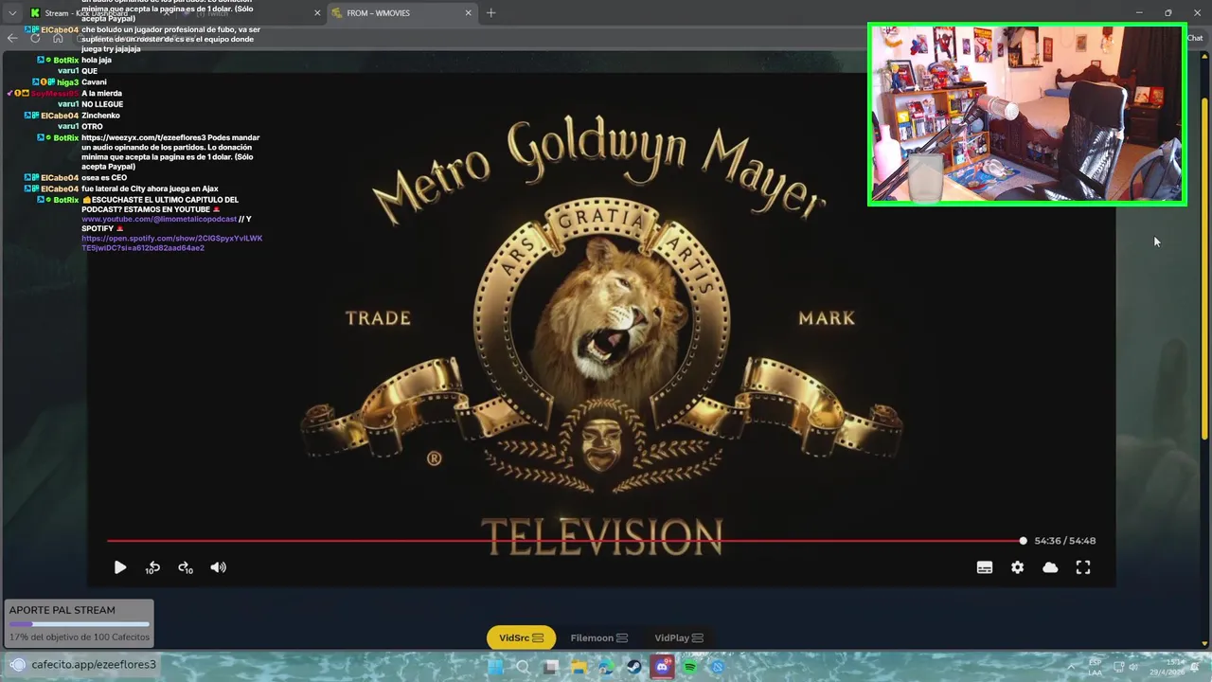Image resolution: width=1212 pixels, height=682 pixels.
Task: Go back in the browser
Action: pos(12,38)
